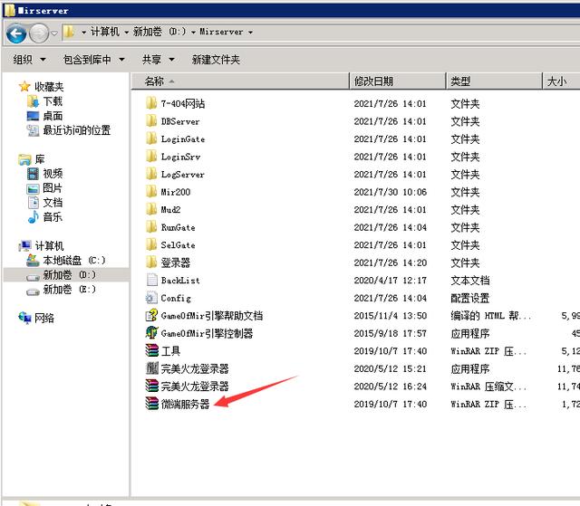580x506 pixels.
Task: Open the 微端服务器 archive file
Action: [x=185, y=404]
